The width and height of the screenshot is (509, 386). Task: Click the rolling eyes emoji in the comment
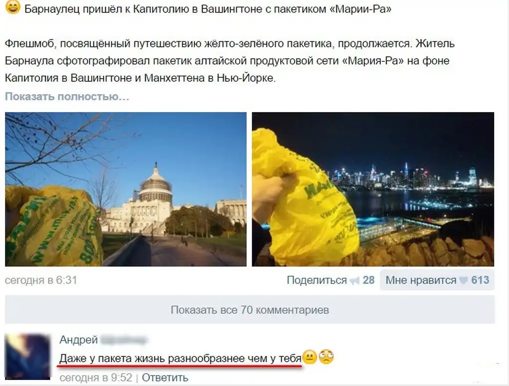pyautogui.click(x=326, y=358)
